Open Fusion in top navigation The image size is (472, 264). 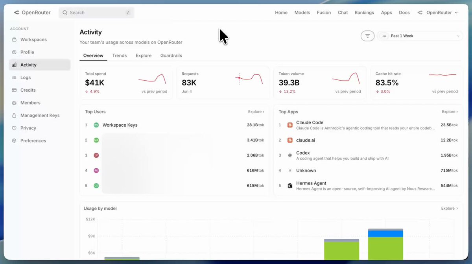(x=324, y=13)
